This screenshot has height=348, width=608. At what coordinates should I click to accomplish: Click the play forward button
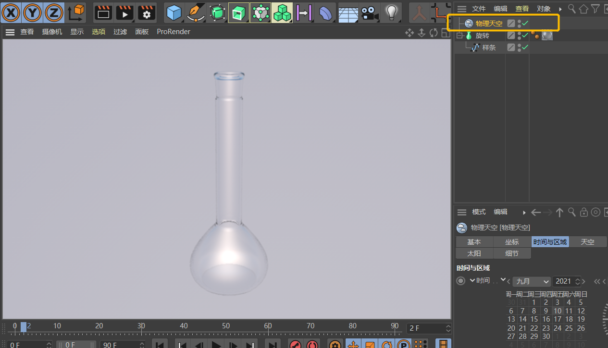point(216,344)
